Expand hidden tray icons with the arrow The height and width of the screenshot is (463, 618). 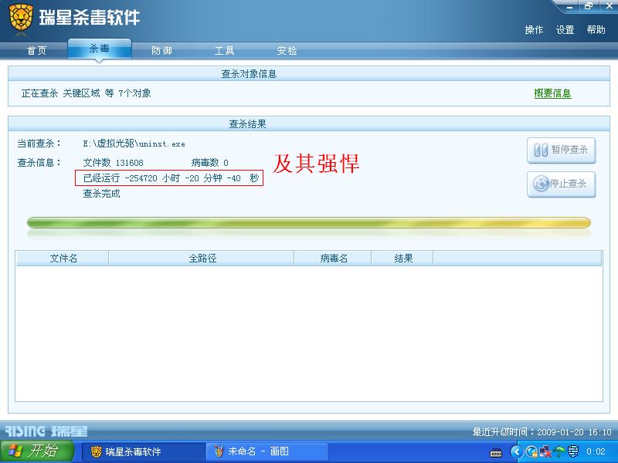(x=517, y=451)
